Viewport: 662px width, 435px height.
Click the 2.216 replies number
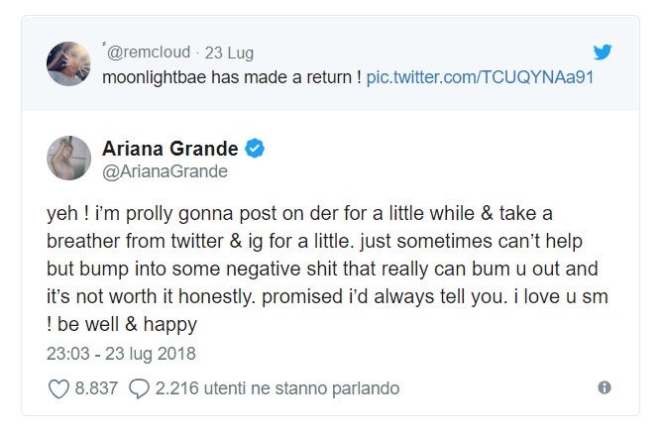coord(176,387)
